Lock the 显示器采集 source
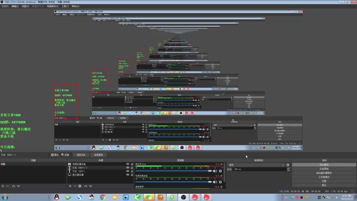 132,175
